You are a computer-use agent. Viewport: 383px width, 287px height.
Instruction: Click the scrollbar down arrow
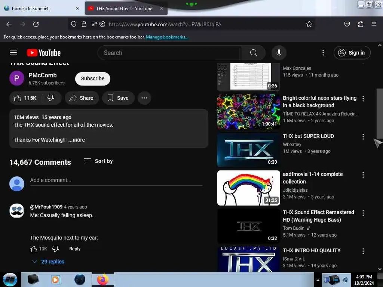[380, 269]
